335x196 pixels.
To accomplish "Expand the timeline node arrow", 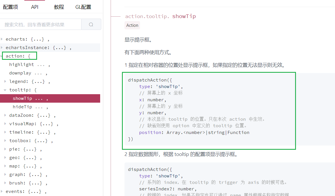I will pos(5,132).
